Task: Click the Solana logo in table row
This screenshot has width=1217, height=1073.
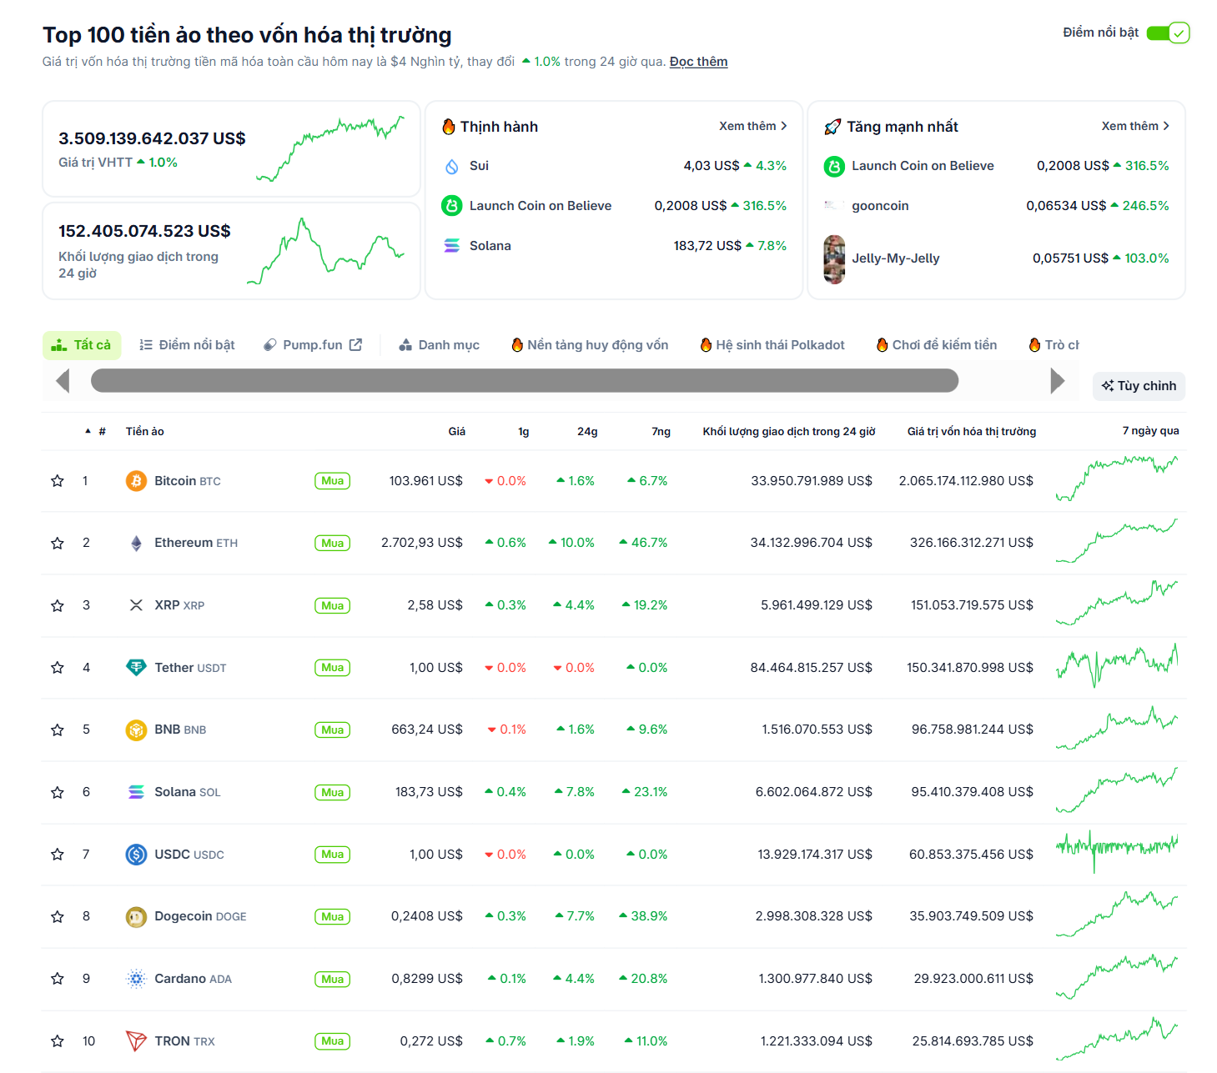Action: [x=136, y=792]
